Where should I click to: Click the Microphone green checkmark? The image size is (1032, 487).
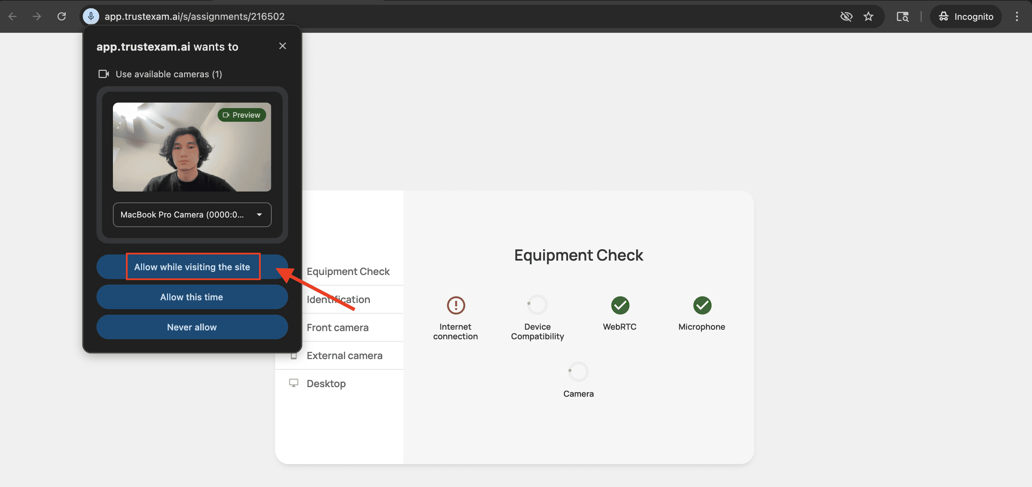[x=702, y=306]
